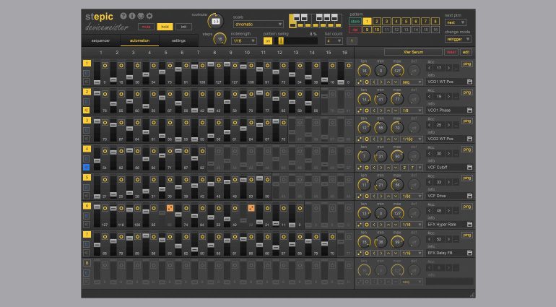The height and width of the screenshot is (307, 556).
Task: Toggle lane 7 enable number button
Action: (87, 234)
